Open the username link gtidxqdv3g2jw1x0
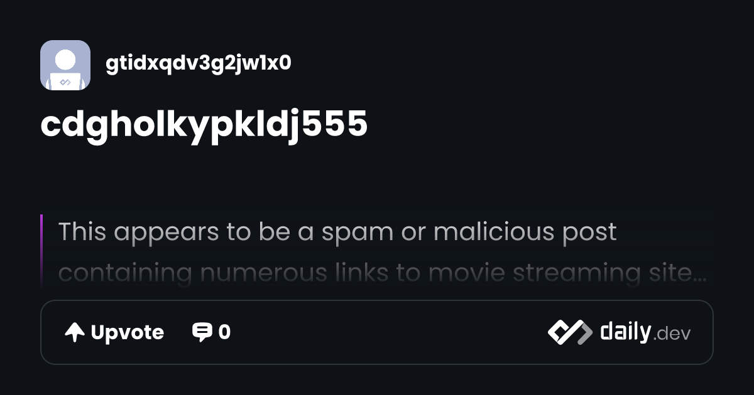This screenshot has height=395, width=754. coord(199,63)
